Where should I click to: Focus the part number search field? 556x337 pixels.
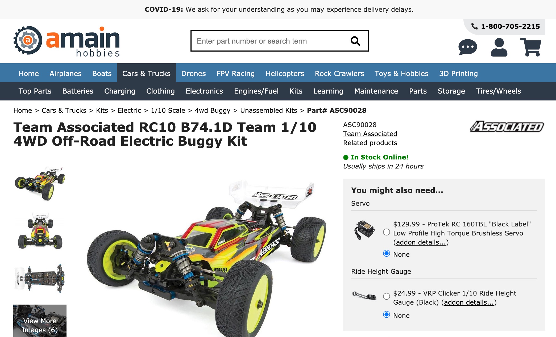point(270,41)
